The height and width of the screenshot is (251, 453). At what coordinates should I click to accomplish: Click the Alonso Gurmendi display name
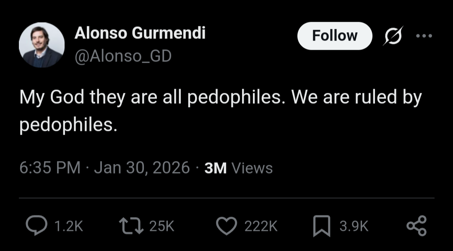[x=140, y=33]
